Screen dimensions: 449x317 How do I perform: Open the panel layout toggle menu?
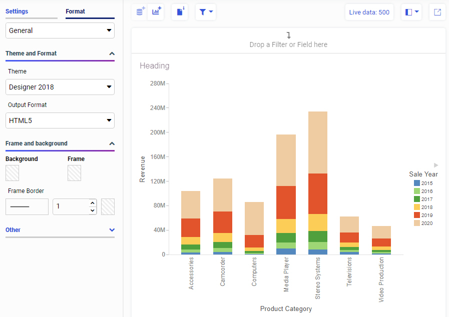(x=411, y=12)
